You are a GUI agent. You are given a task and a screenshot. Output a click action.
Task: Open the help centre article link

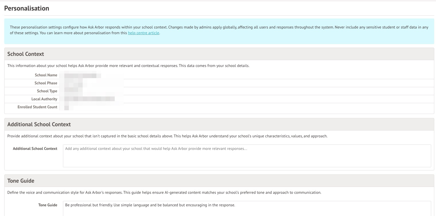point(143,33)
